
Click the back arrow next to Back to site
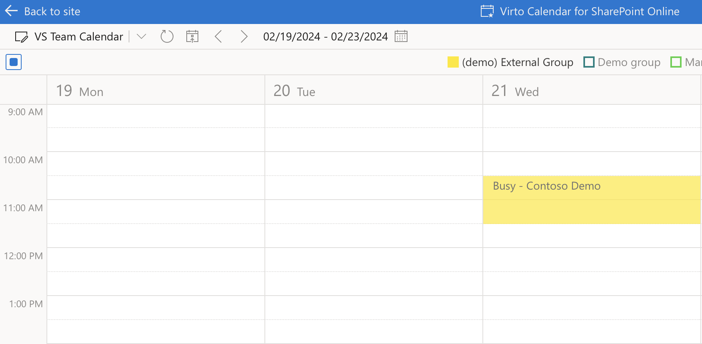(11, 11)
